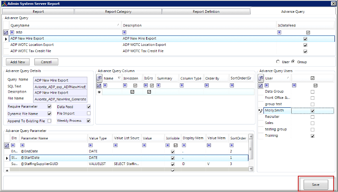Clear filter icon in Advance Query Users grid
Screen dimensions: 338x192
(x=261, y=86)
